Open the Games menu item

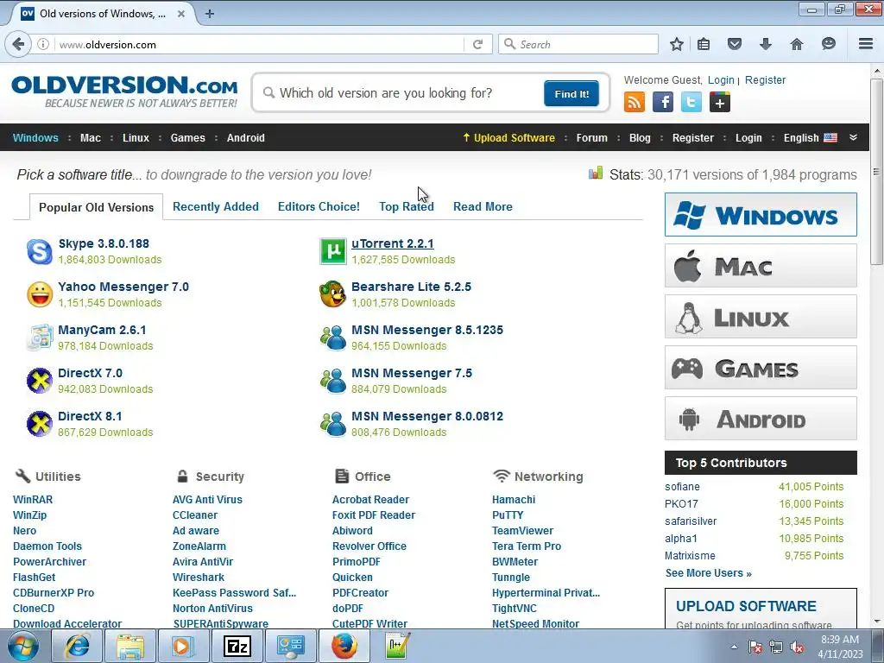coord(187,138)
